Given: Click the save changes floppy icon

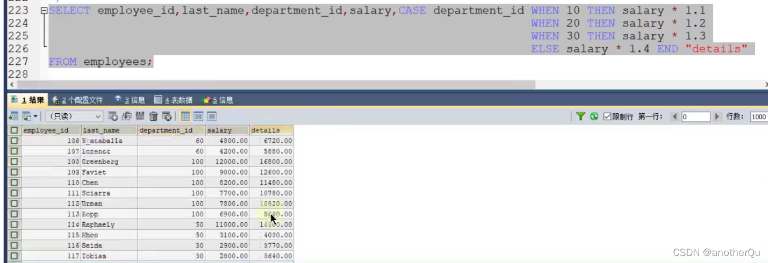Looking at the screenshot, I should click(140, 116).
